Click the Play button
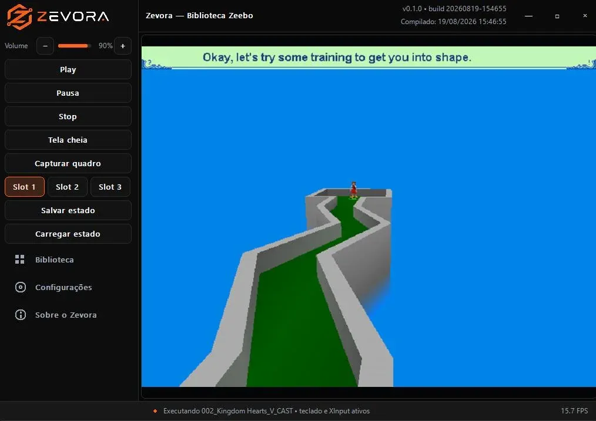596x421 pixels. tap(68, 69)
